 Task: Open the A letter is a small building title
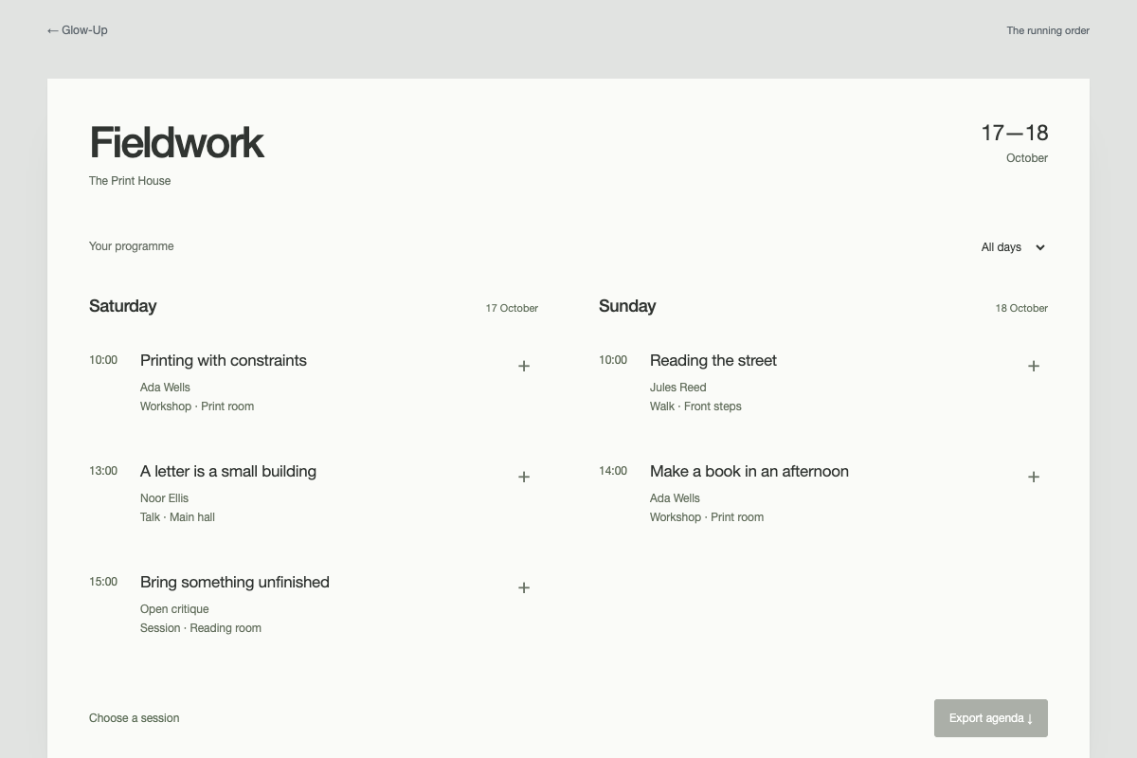228,471
